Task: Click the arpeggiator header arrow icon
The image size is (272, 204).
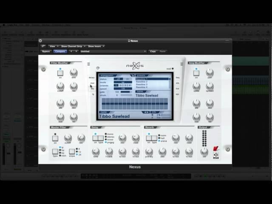Action: (133, 76)
